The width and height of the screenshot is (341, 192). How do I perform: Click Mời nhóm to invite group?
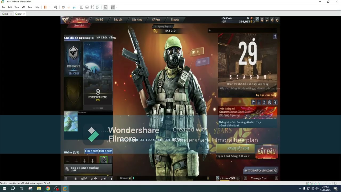(x=106, y=151)
